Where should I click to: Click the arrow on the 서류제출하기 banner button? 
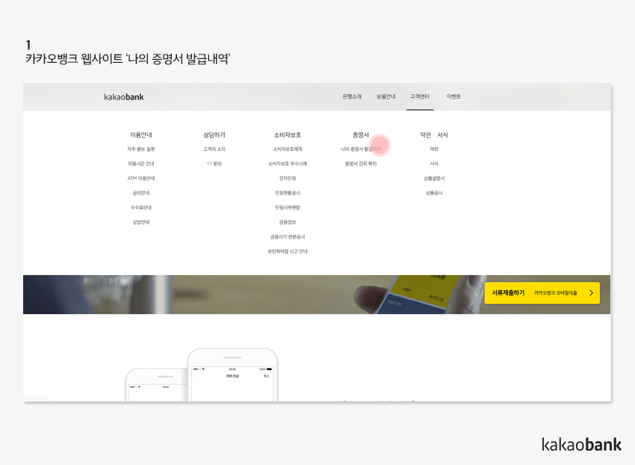pos(591,293)
